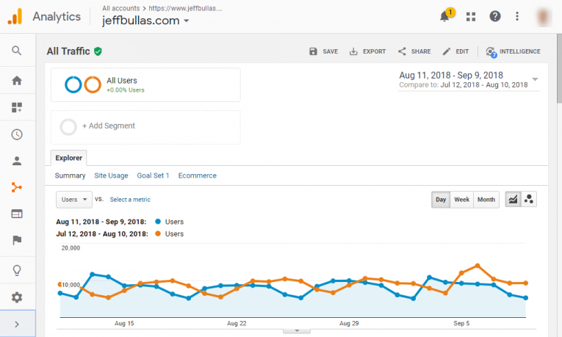
Task: Open notifications bell icon
Action: pyautogui.click(x=444, y=16)
